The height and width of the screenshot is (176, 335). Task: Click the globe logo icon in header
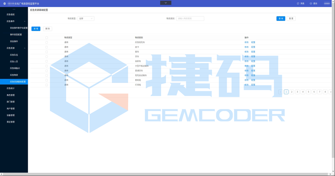coord(5,4)
